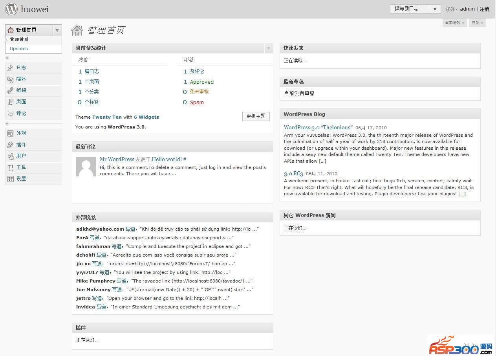Click the 工具 tools icon in sidebar
Image resolution: width=496 pixels, height=356 pixels.
11,167
